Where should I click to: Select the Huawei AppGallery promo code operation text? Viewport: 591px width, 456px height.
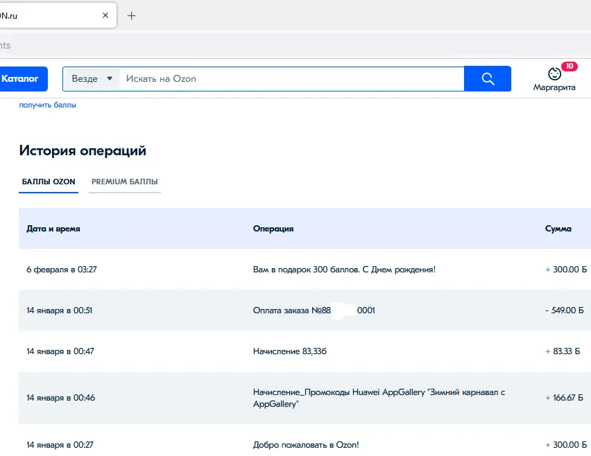click(x=379, y=398)
